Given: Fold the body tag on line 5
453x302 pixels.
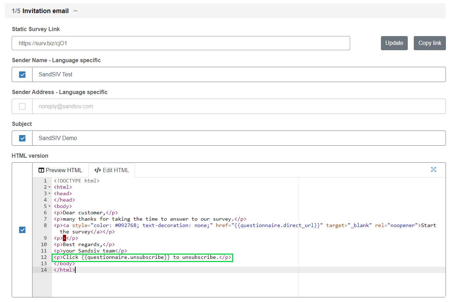Looking at the screenshot, I should click(x=49, y=206).
